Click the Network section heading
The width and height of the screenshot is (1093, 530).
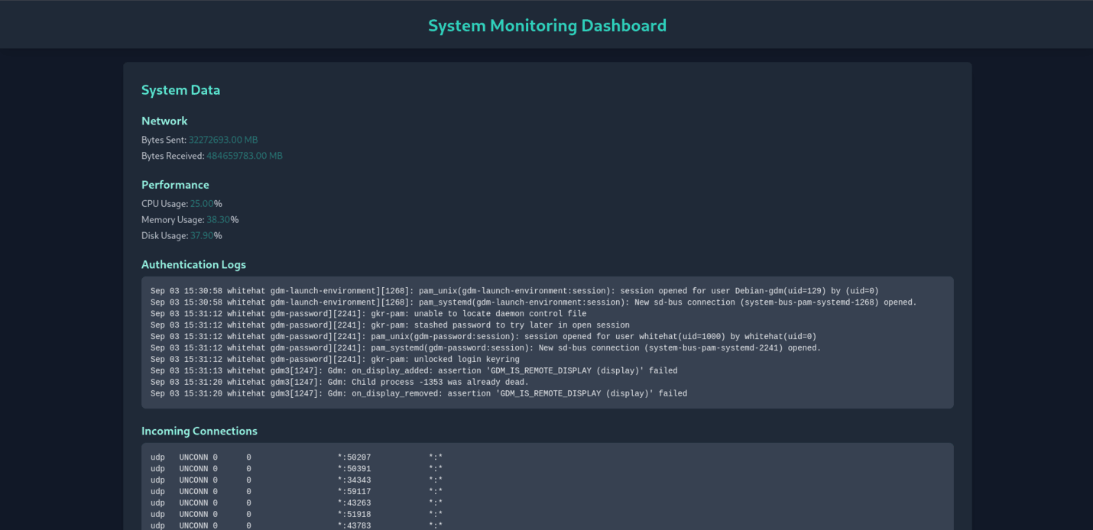point(164,121)
